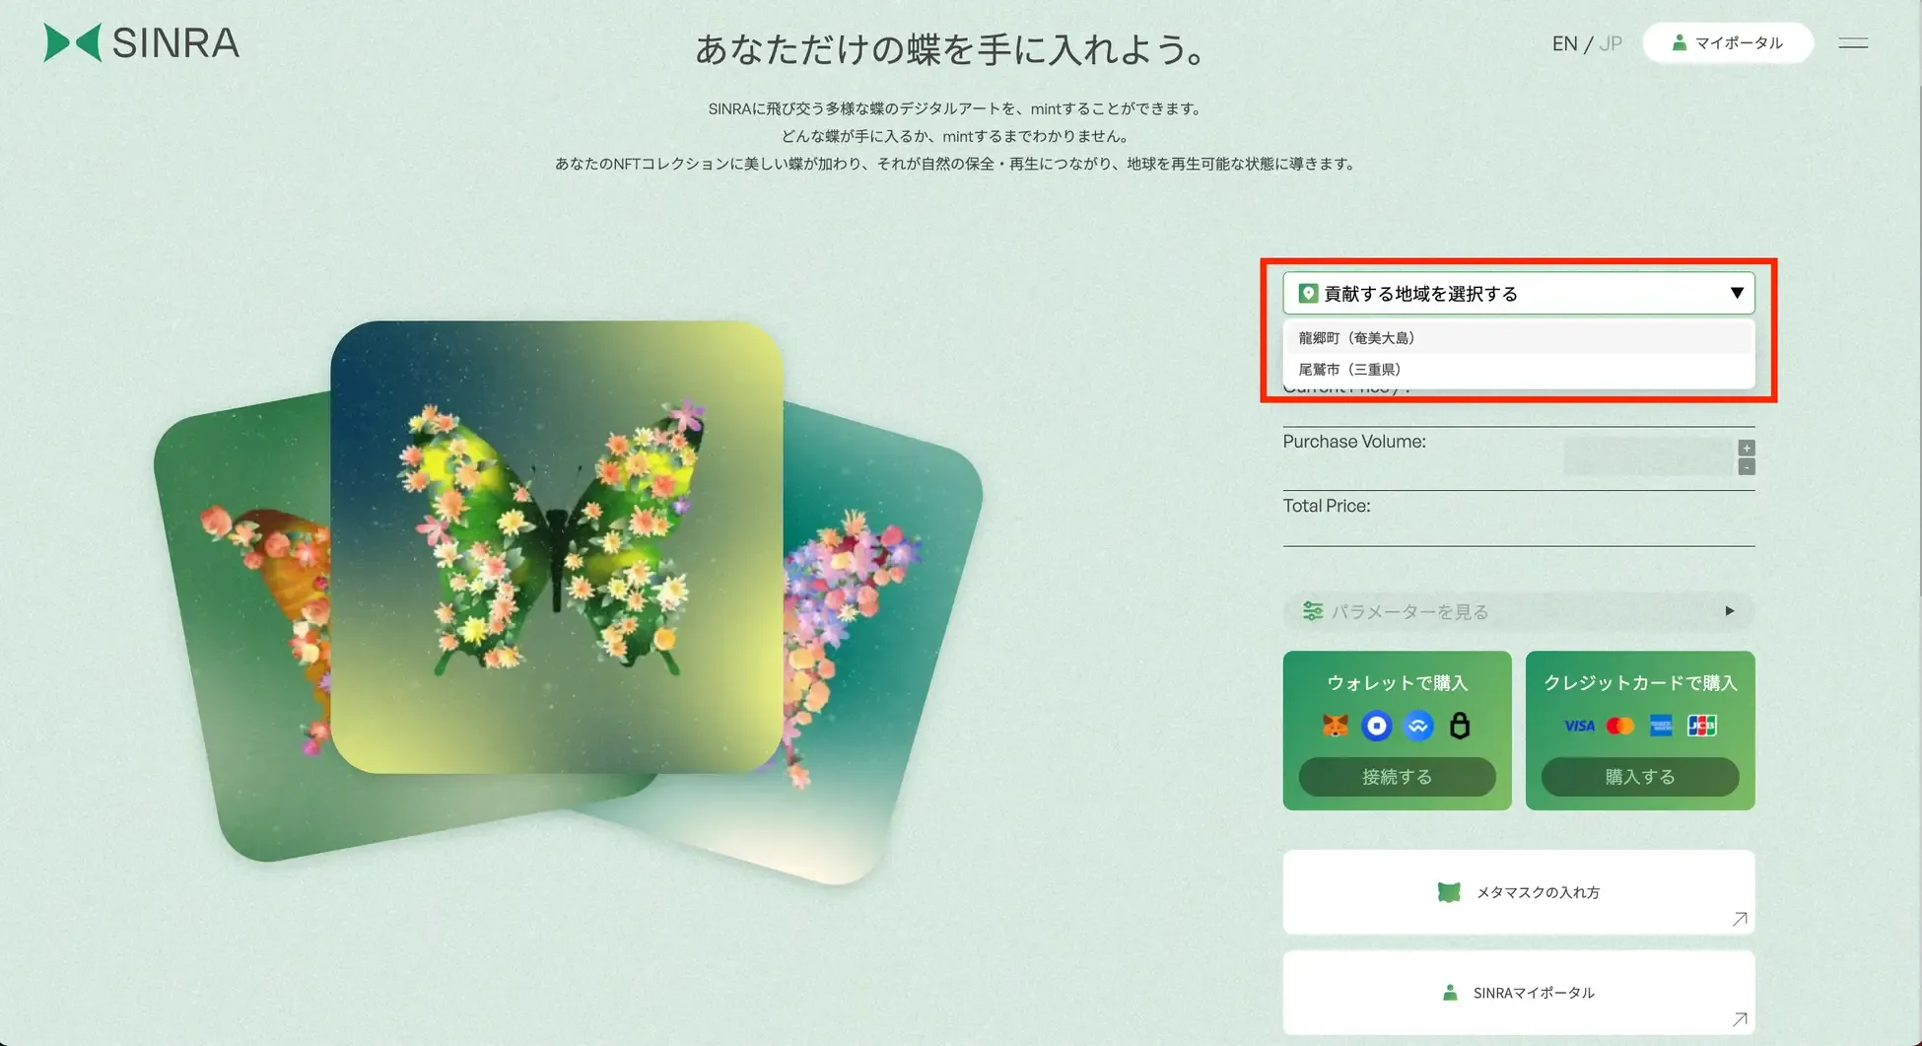
Task: Expand the パラメーターを見る section
Action: 1518,611
